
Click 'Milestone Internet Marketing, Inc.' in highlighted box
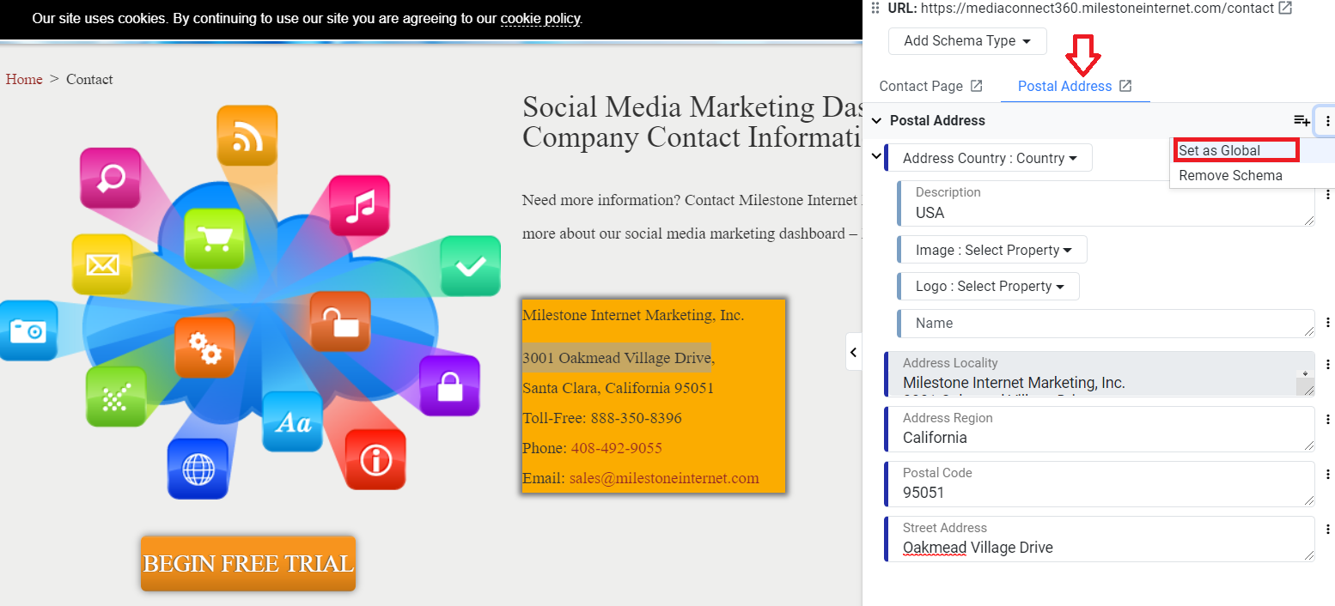coord(633,315)
